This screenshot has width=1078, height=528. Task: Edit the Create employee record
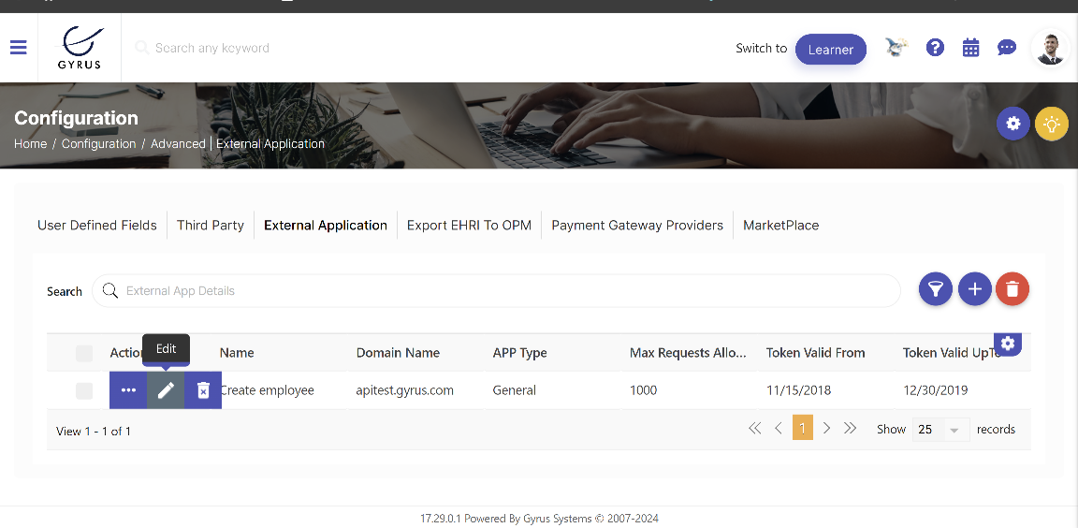tap(166, 390)
